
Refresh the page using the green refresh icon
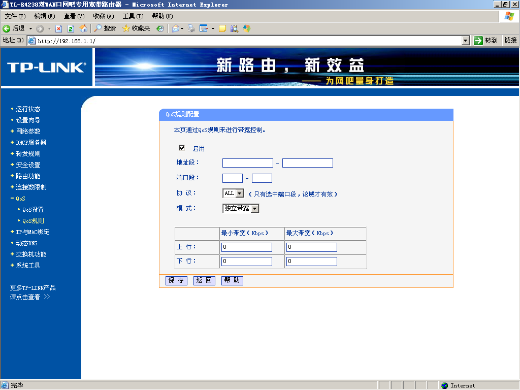coord(71,28)
